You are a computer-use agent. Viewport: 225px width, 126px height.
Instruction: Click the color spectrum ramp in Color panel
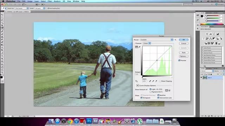pyautogui.click(x=212, y=24)
